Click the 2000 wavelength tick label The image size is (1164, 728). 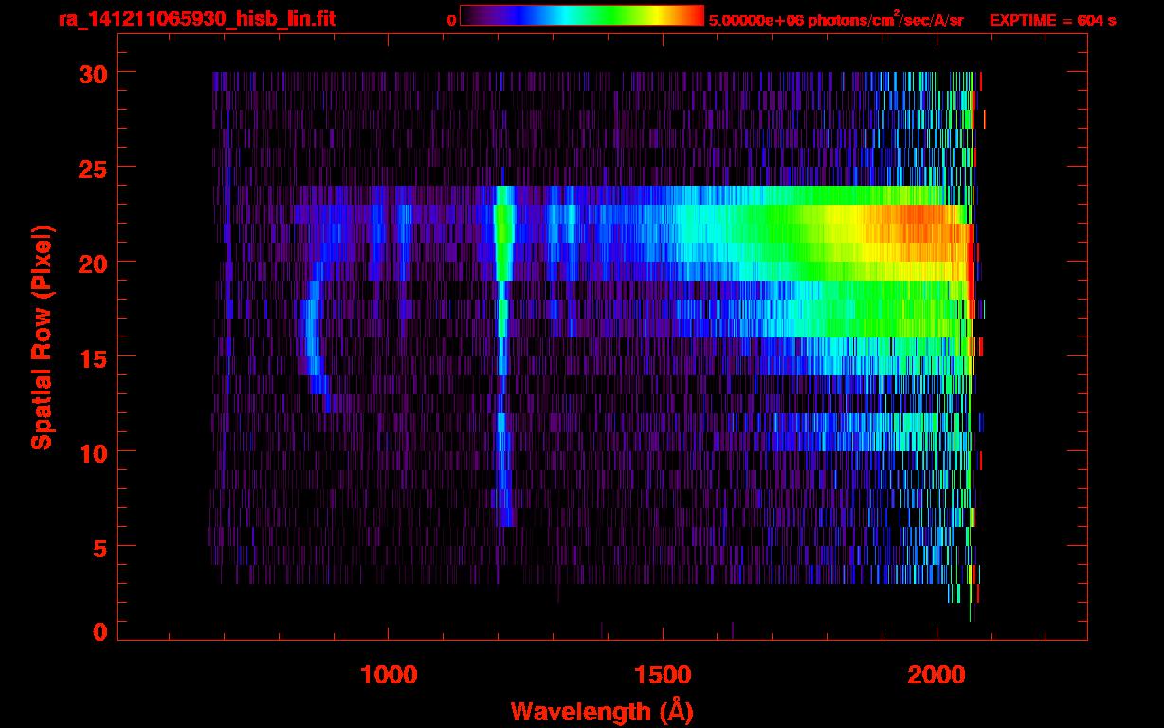pyautogui.click(x=937, y=676)
